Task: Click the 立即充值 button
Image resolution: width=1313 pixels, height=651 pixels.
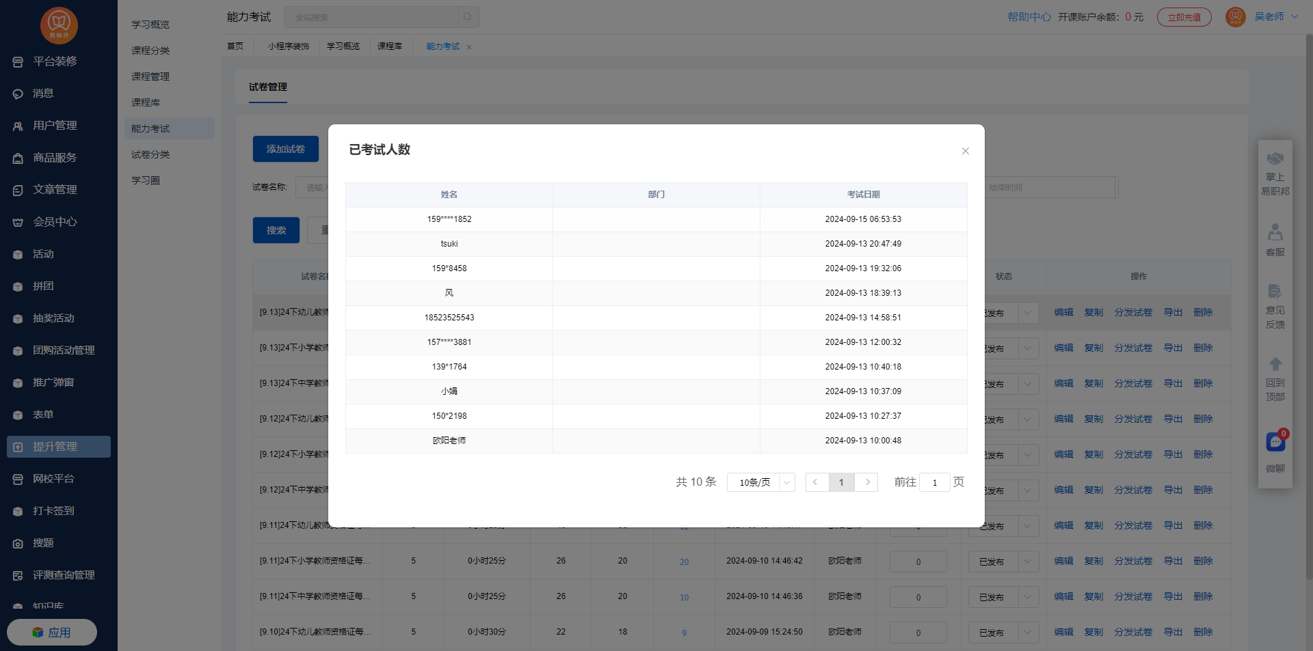Action: tap(1184, 17)
